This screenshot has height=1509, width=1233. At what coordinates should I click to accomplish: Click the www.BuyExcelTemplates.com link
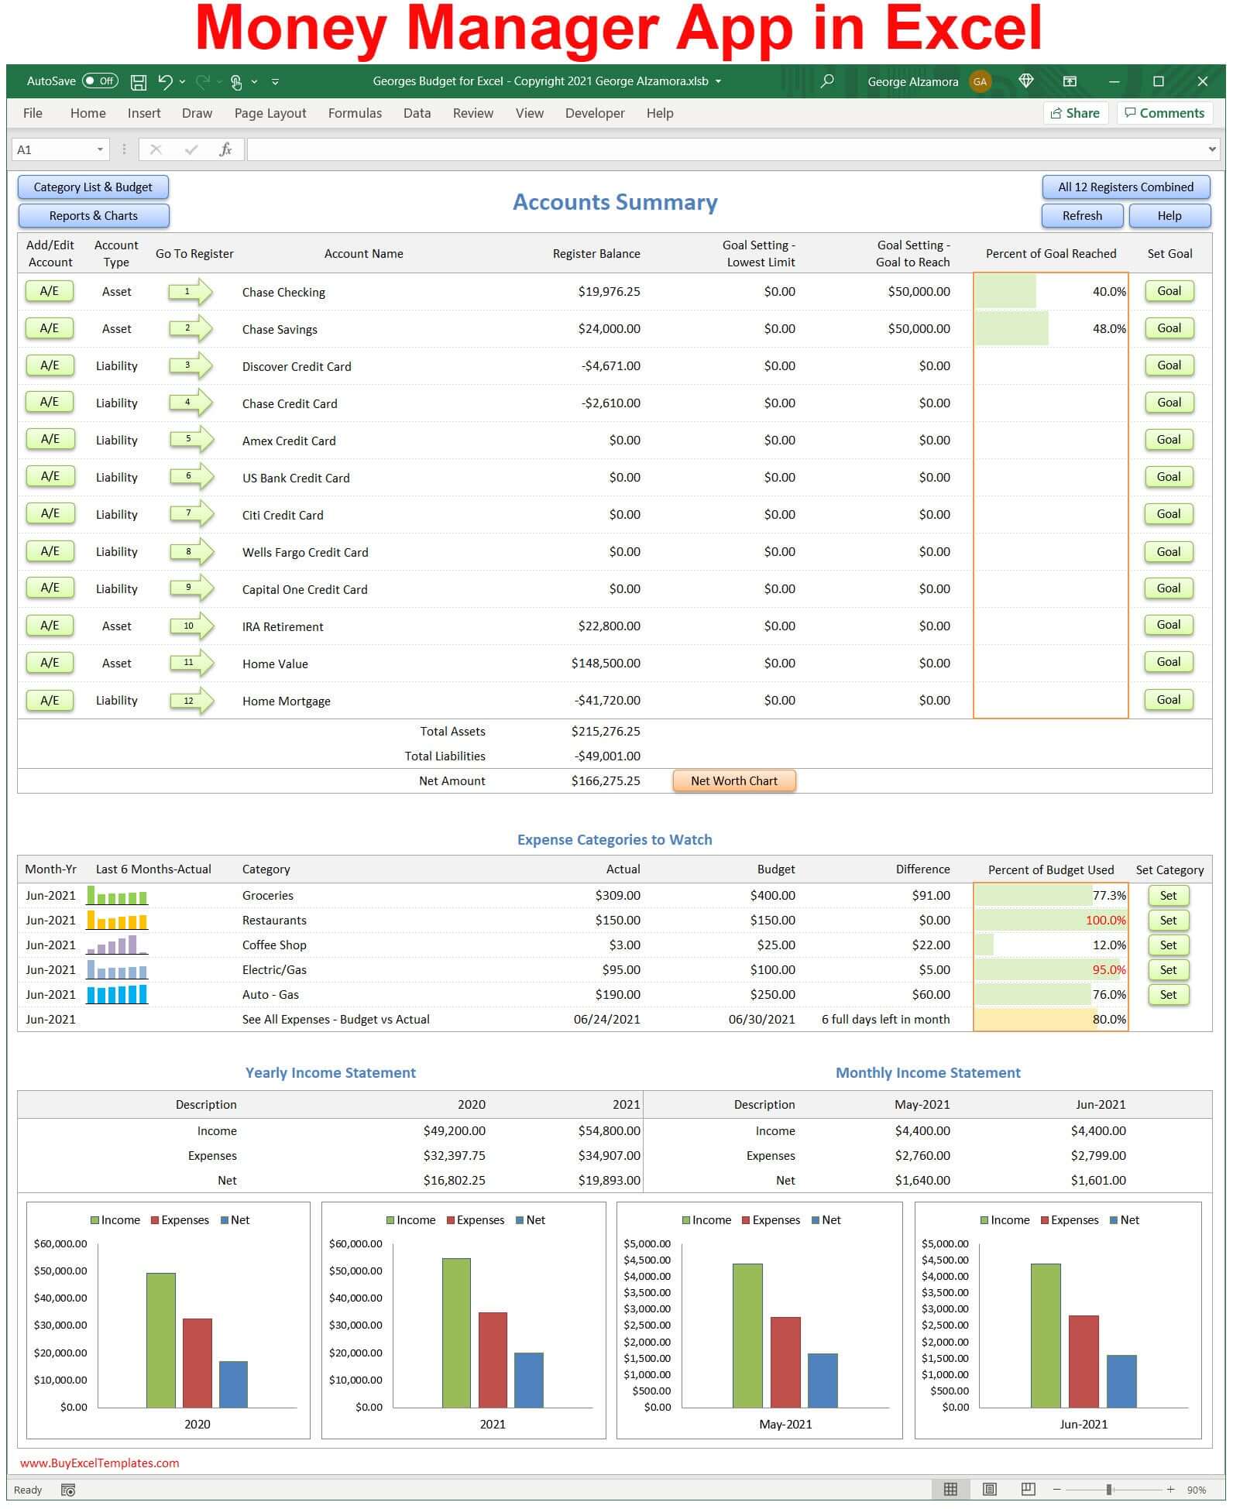[100, 1463]
